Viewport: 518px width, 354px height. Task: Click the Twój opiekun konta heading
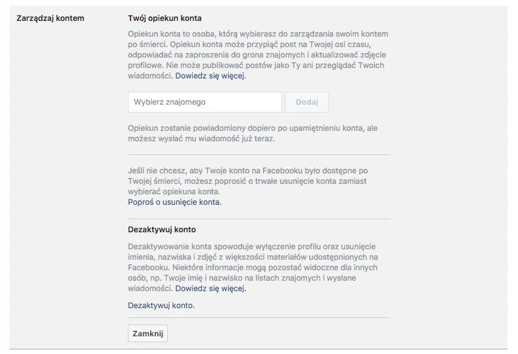(x=165, y=18)
